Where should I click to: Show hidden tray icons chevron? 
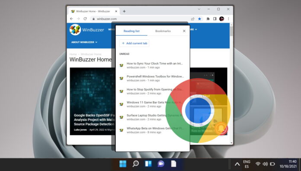(237, 164)
